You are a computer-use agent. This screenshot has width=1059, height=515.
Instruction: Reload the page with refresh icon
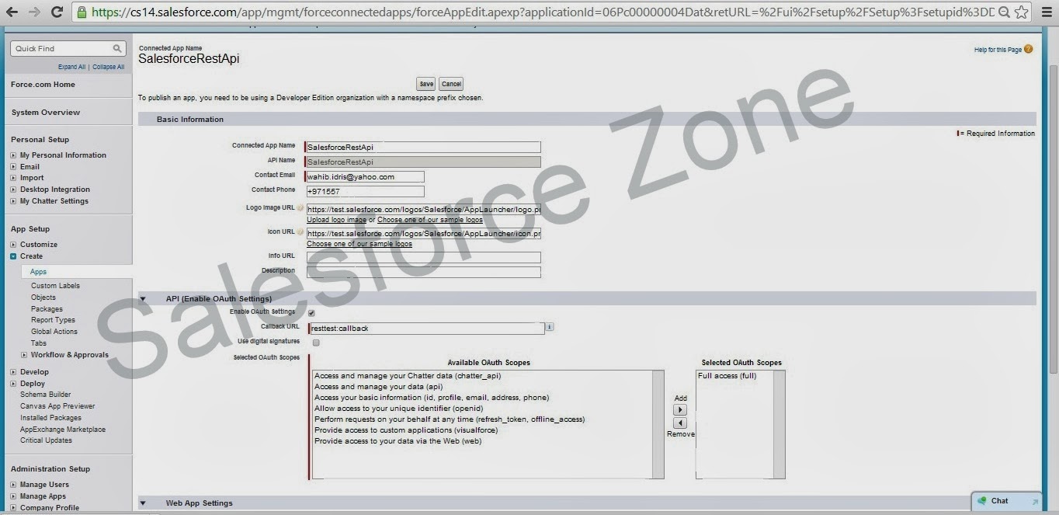click(57, 12)
